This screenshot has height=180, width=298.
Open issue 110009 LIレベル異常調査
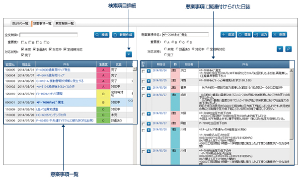point(47,109)
